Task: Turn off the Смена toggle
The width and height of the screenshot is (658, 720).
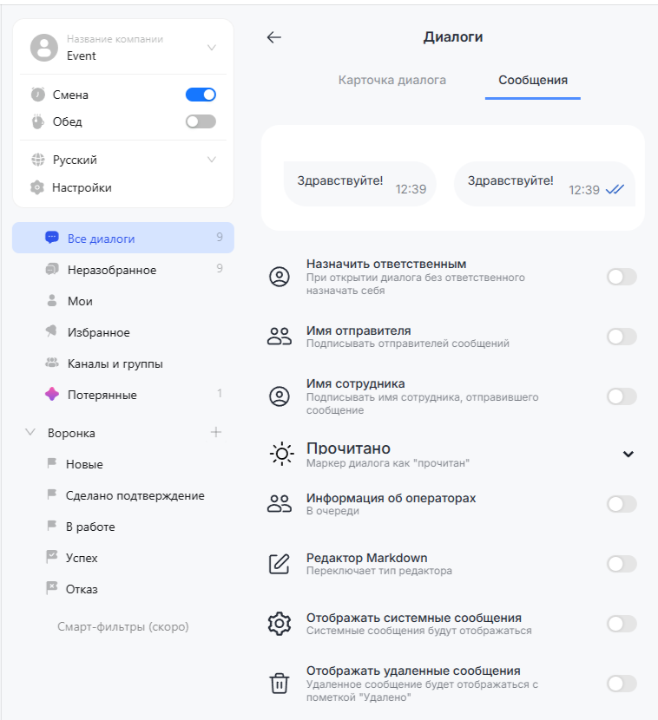Action: (201, 95)
